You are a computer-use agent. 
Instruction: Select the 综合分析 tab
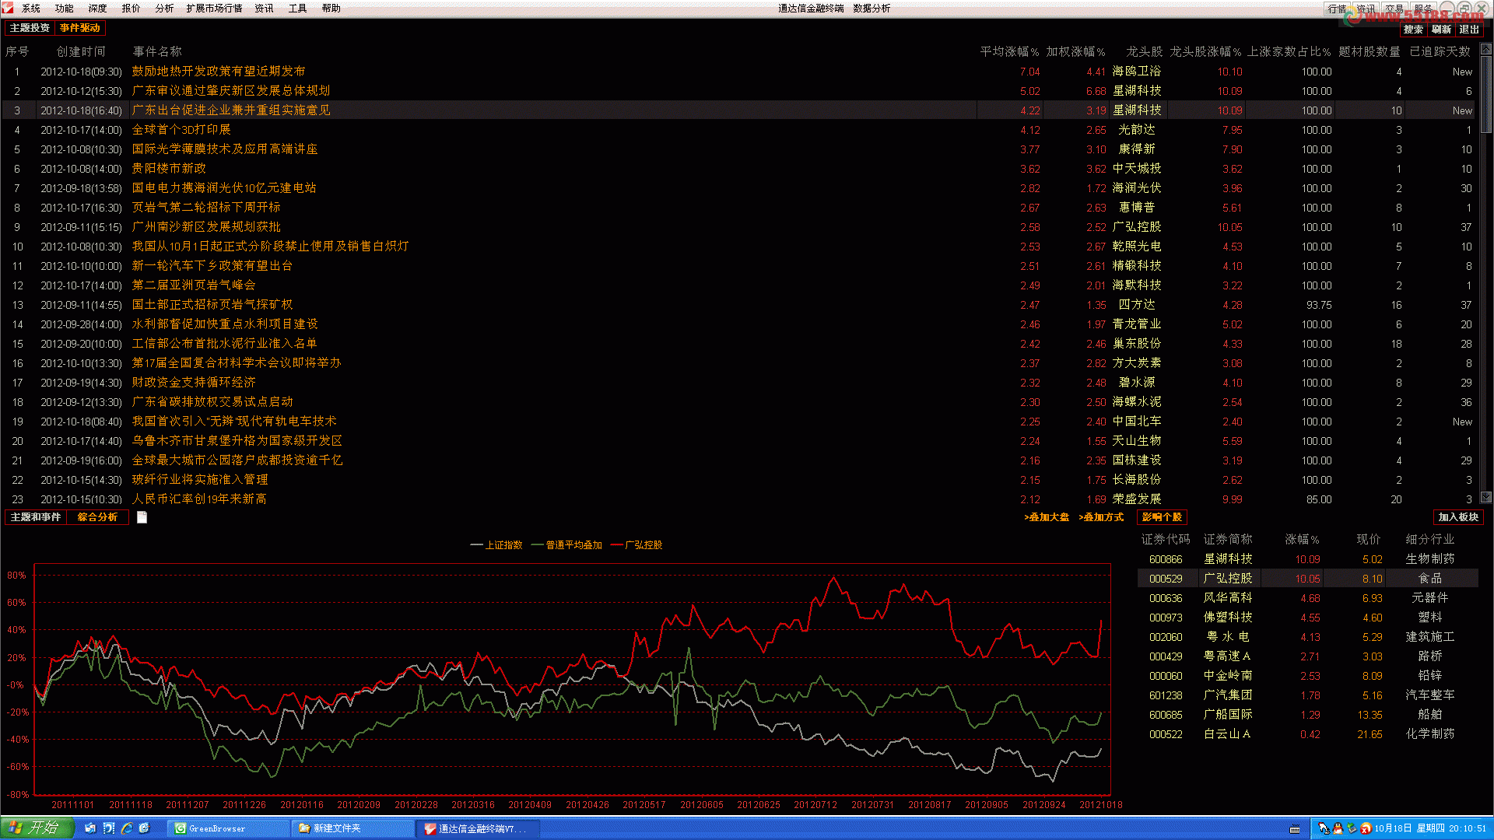(x=97, y=517)
